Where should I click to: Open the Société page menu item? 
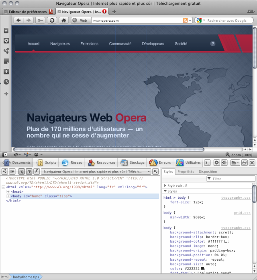pyautogui.click(x=181, y=44)
